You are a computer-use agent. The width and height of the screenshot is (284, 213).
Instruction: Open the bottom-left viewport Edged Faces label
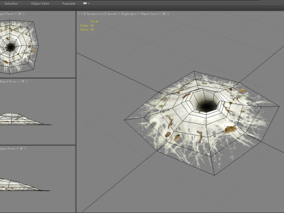click(12, 149)
